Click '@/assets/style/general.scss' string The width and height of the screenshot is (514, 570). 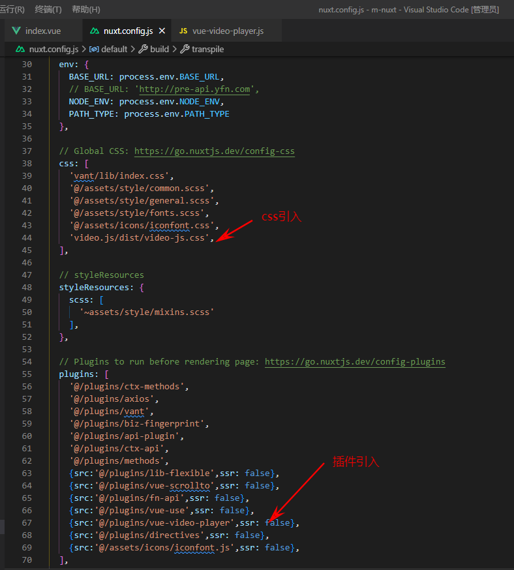(142, 201)
